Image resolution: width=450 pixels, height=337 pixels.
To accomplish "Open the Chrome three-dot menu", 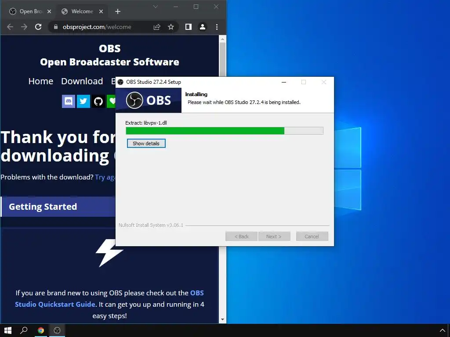I will (x=217, y=27).
